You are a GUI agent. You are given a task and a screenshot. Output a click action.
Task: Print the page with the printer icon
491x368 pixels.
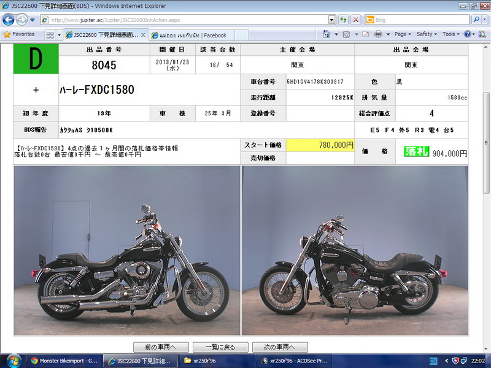coord(378,34)
